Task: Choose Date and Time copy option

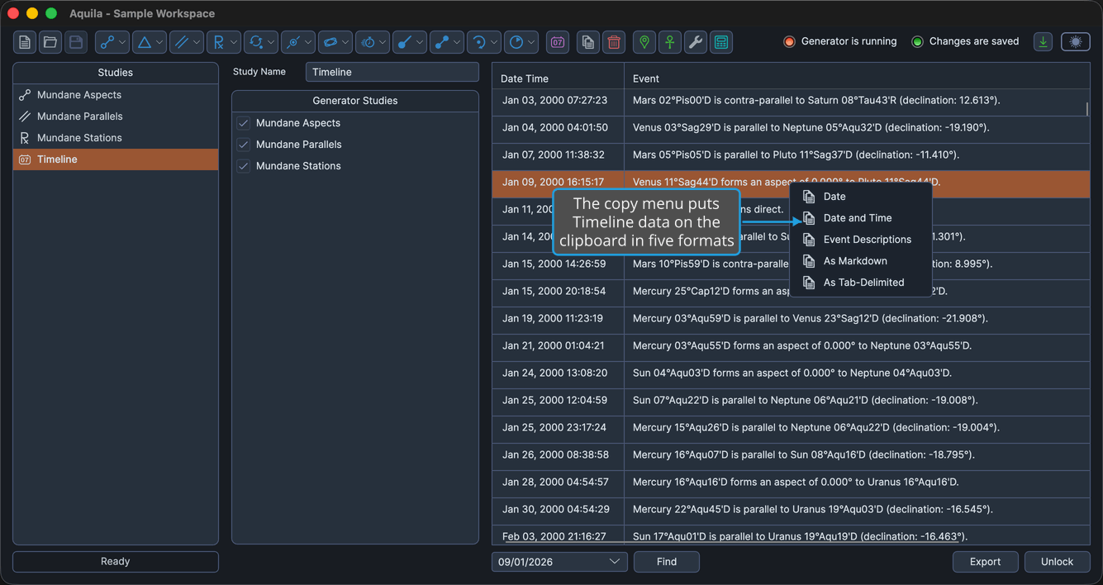Action: 861,218
